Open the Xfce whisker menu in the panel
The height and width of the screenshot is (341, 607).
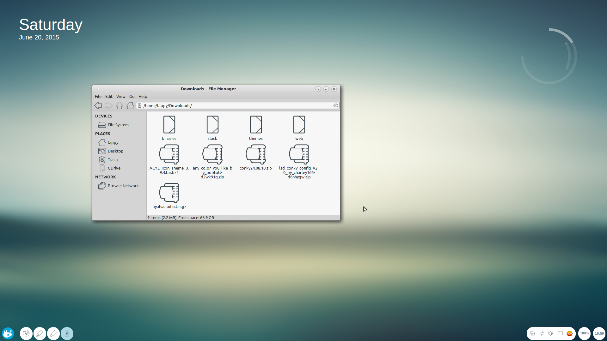8,333
